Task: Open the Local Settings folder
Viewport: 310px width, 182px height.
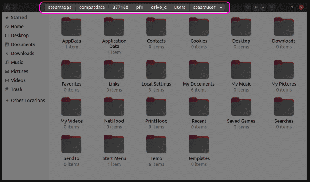Action: 156,70
